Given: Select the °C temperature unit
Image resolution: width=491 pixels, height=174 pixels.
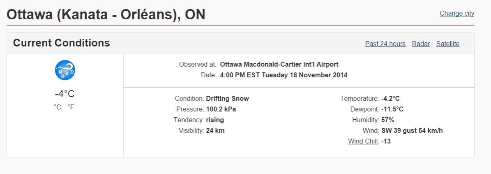Looking at the screenshot, I should [x=58, y=107].
